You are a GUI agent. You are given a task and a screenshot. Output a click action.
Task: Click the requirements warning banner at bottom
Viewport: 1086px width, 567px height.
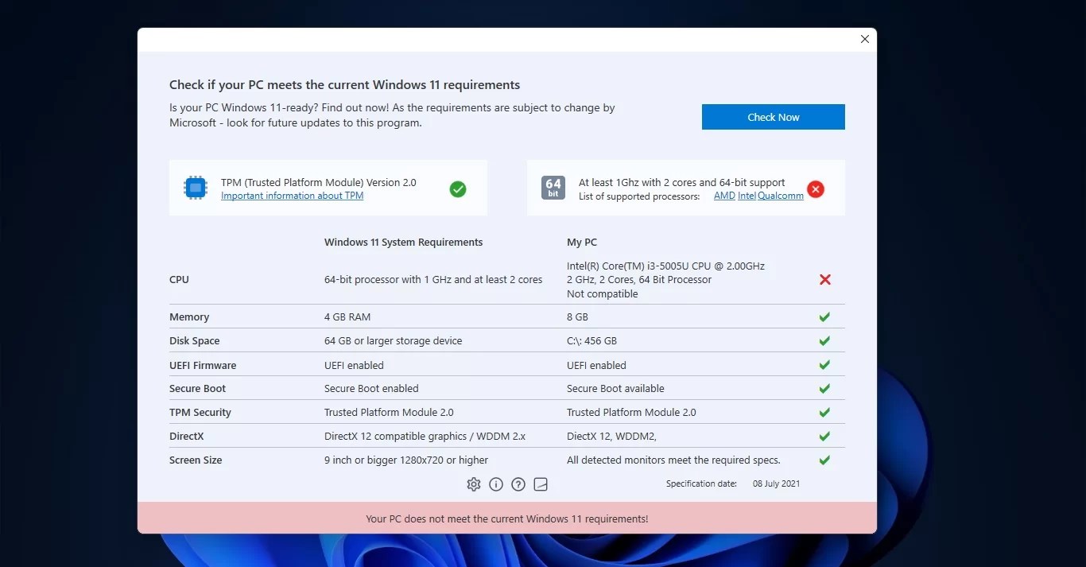(506, 518)
